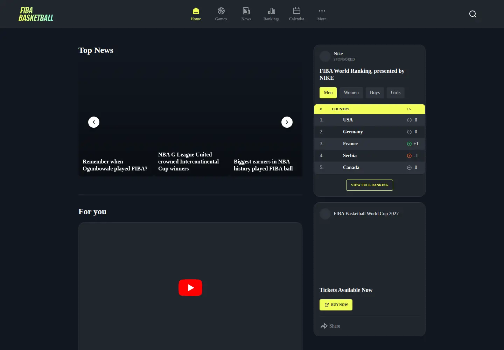Click Serbia's red down-arrow change icon

click(409, 156)
